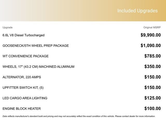Viewport: 166px width, 124px height.
Task: Select the Engine Block Heater upgrade
Action: [22, 109]
